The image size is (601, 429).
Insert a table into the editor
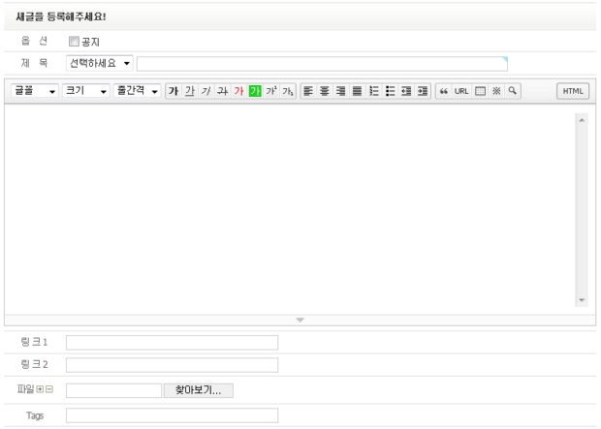point(480,90)
